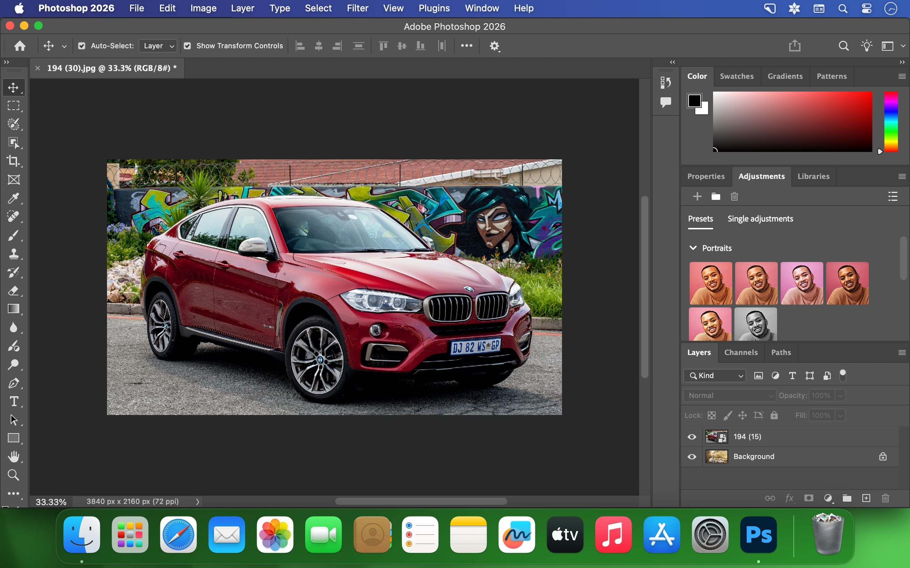Select the Hand tool
Image resolution: width=910 pixels, height=568 pixels.
click(x=14, y=457)
